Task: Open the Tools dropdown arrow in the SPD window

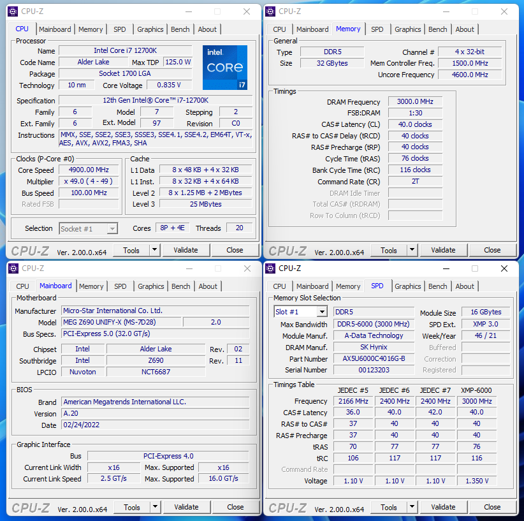Action: coord(412,507)
